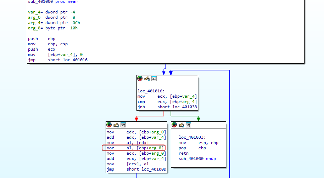Click the pencil edit icon on loc_401033 node

[x=181, y=125]
